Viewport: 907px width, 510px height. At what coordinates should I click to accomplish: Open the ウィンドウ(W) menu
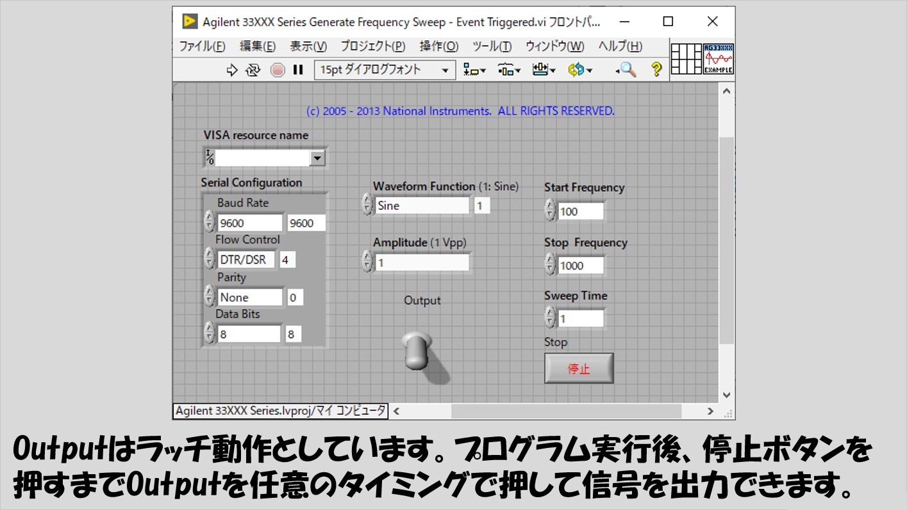tap(555, 46)
